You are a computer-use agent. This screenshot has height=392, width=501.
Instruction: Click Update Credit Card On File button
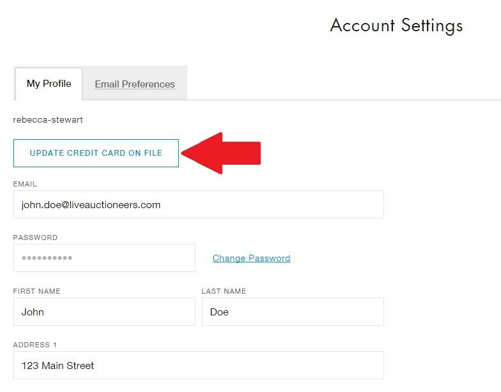pyautogui.click(x=96, y=153)
